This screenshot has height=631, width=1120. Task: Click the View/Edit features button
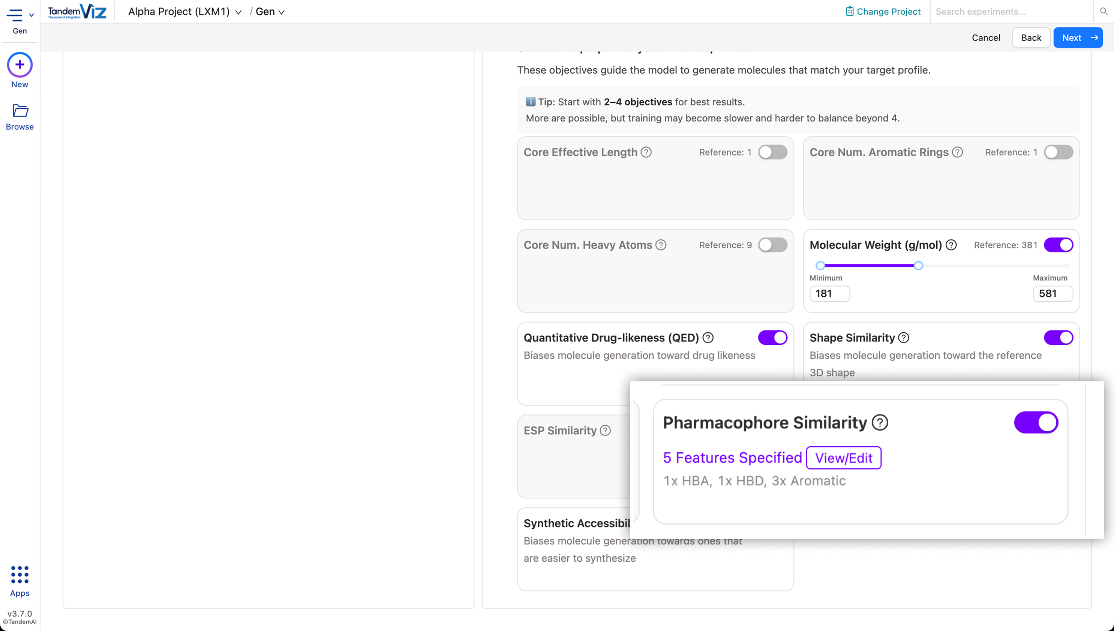coord(844,458)
